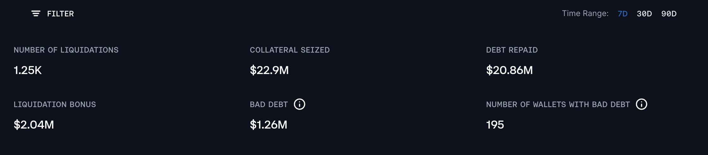
Task: Click the Time Range label
Action: coord(585,14)
